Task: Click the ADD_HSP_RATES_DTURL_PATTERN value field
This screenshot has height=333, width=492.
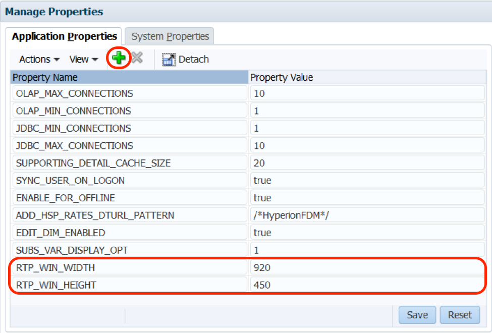Action: pyautogui.click(x=367, y=215)
